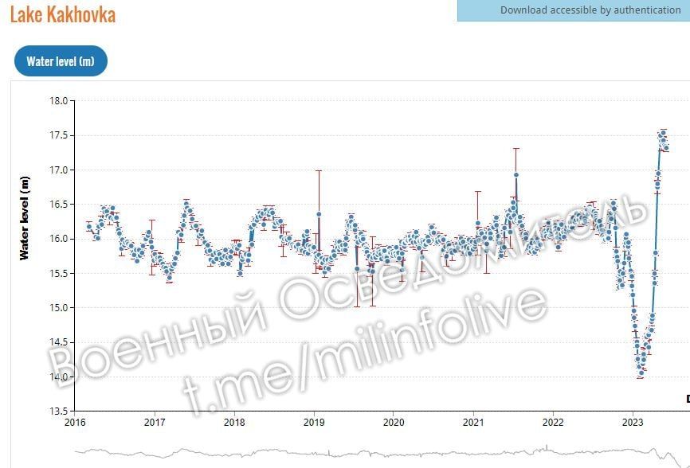Image resolution: width=690 pixels, height=468 pixels.
Task: Click the 2020 label on the x-axis
Action: coord(394,422)
